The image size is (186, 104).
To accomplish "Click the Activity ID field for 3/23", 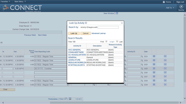I will click(x=134, y=57).
